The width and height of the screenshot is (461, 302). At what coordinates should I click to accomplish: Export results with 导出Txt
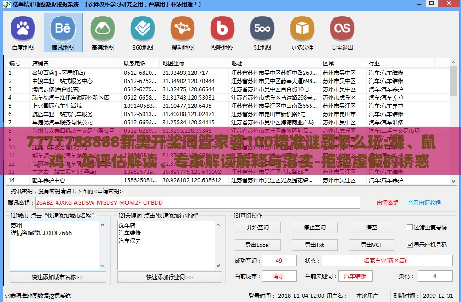click(314, 245)
